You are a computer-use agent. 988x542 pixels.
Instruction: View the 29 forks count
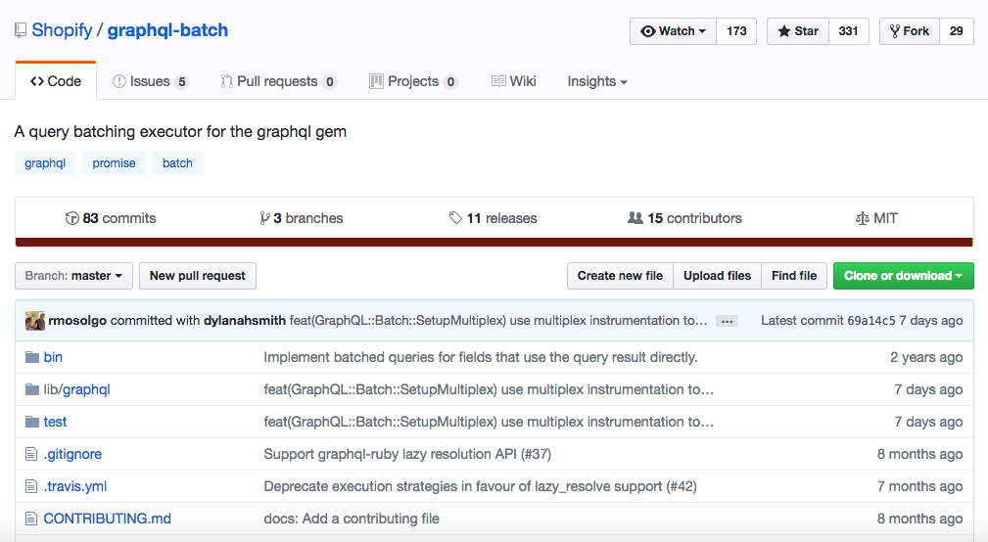click(956, 31)
